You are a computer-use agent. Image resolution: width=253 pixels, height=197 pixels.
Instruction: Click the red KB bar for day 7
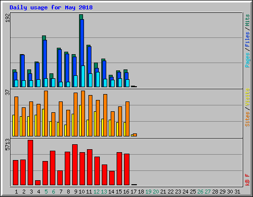pyautogui.click(x=60, y=178)
